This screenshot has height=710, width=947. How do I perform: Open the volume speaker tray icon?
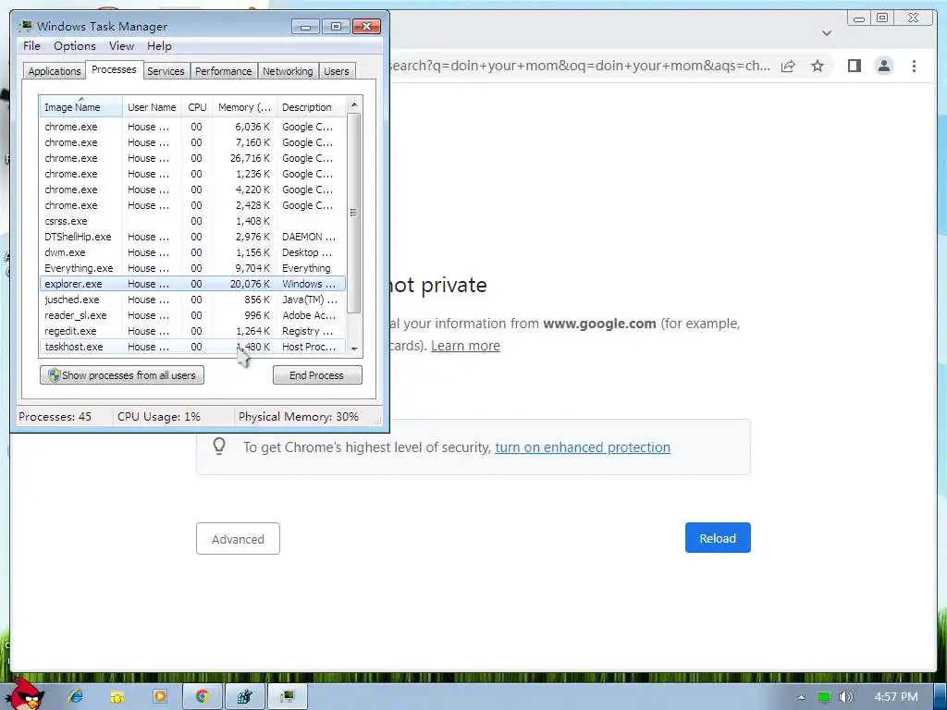pyautogui.click(x=845, y=697)
